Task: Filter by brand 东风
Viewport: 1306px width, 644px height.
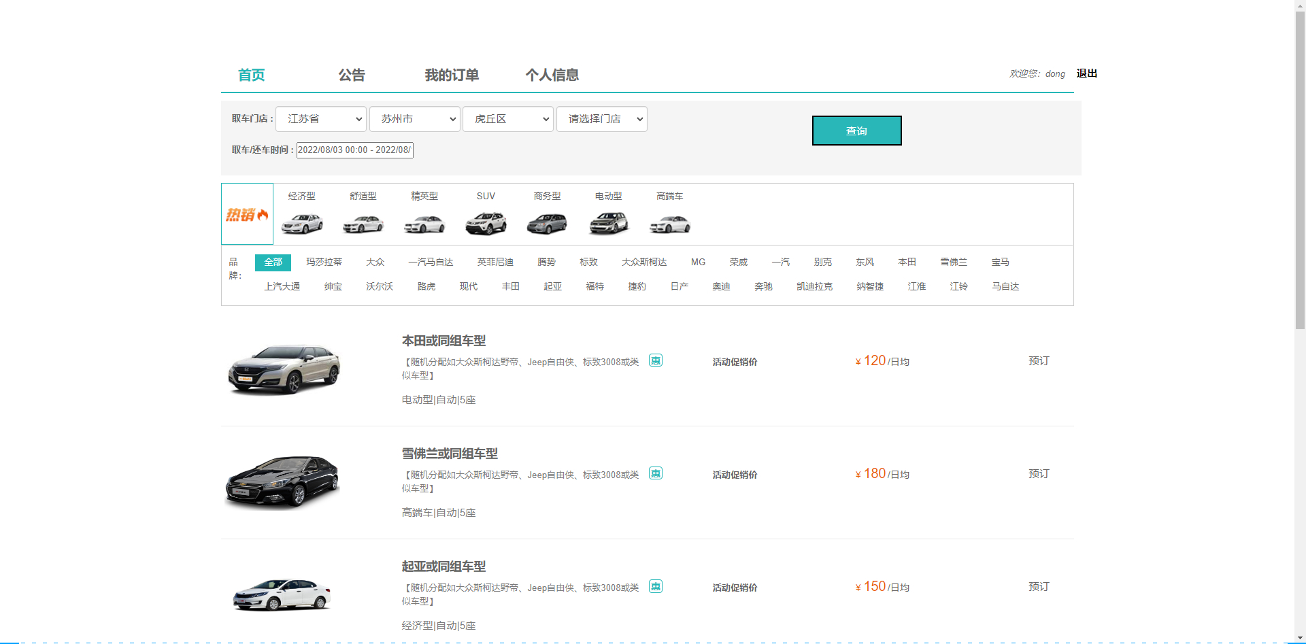Action: [865, 262]
